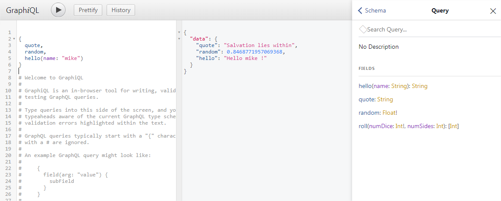Click the 0.8468771957069368 result value
This screenshot has width=501, height=201.
(255, 52)
